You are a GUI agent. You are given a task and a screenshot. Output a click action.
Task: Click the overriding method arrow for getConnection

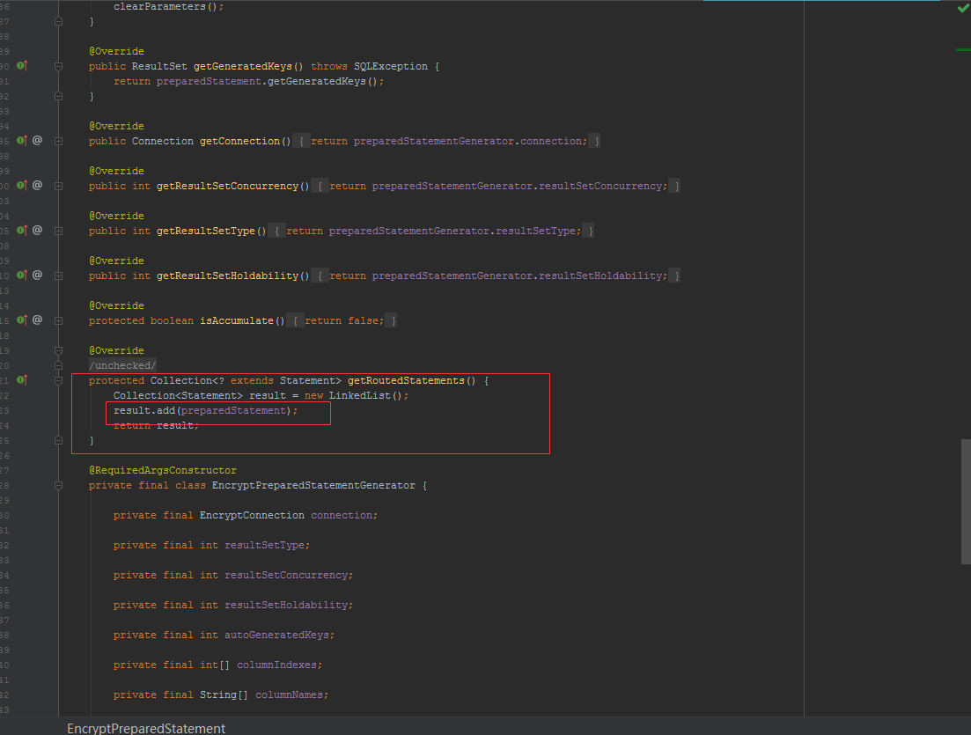[21, 141]
